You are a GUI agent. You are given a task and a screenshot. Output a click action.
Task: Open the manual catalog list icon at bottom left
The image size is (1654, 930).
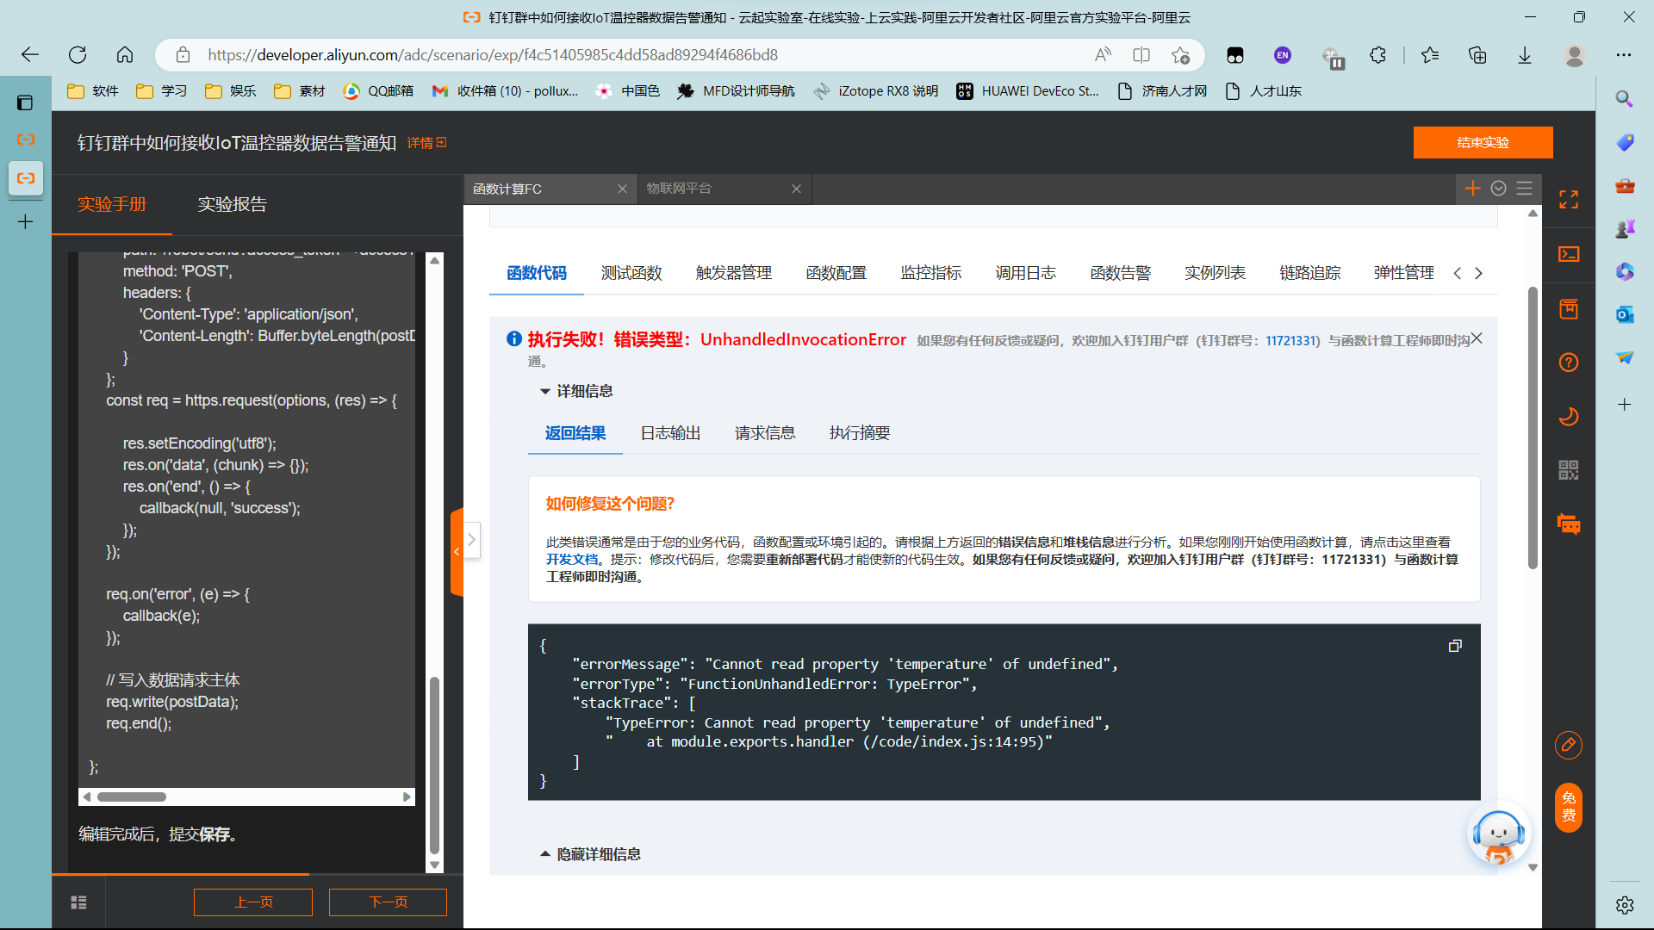click(x=78, y=902)
